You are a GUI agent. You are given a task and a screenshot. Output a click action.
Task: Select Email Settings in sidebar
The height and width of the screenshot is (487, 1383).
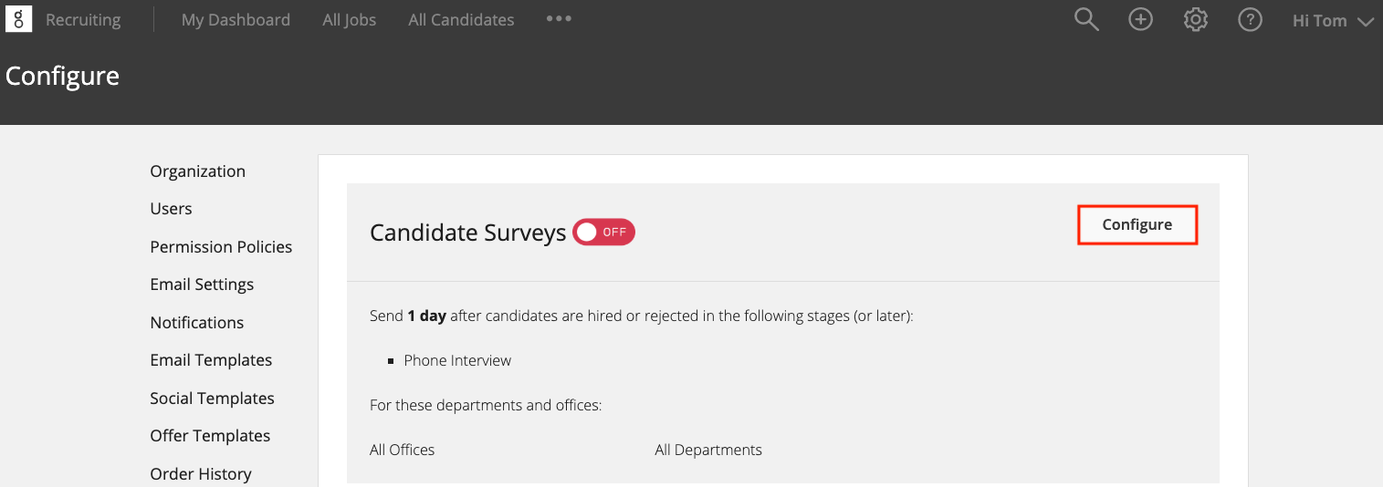202,285
